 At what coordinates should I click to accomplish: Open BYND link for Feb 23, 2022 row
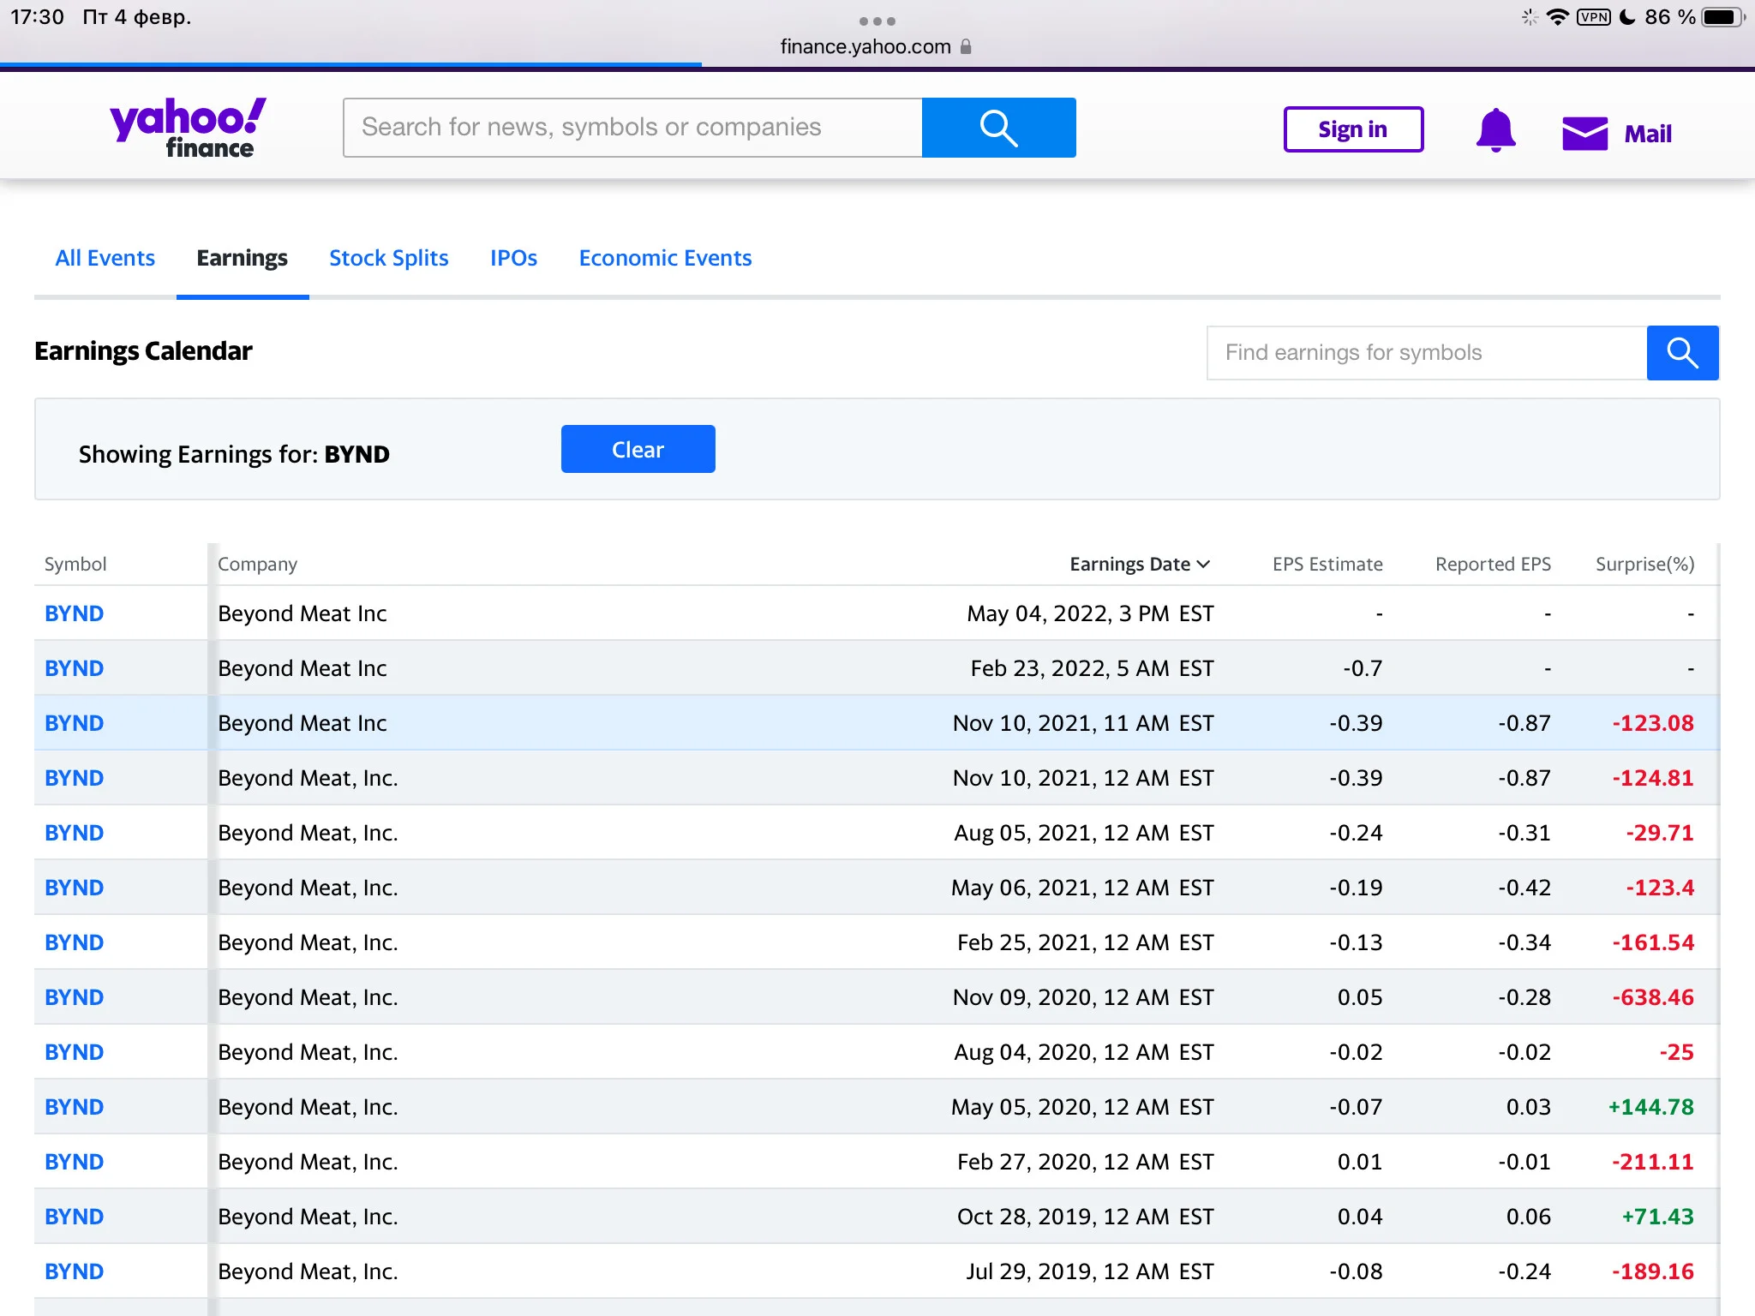pyautogui.click(x=74, y=668)
